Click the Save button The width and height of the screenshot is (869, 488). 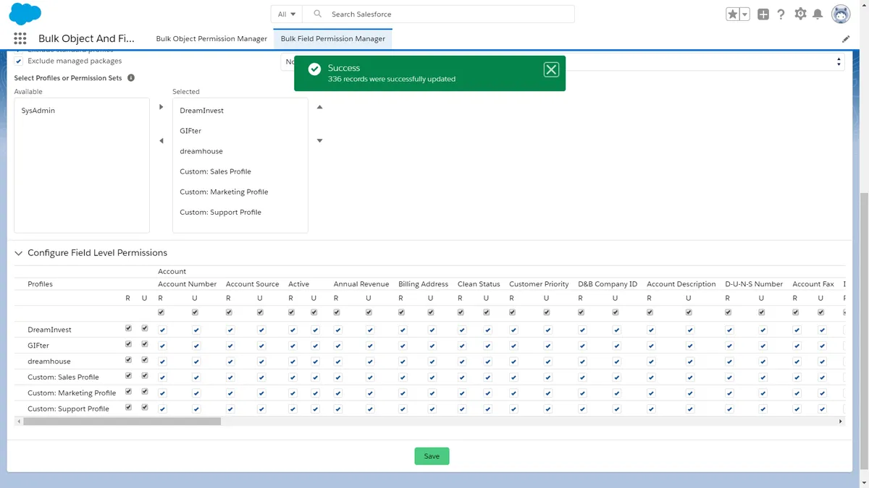tap(432, 456)
